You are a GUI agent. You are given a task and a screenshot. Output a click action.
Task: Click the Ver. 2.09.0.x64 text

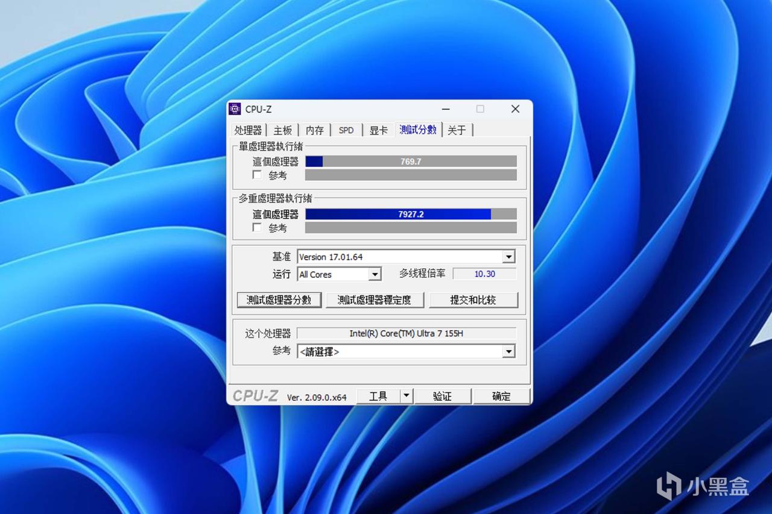pyautogui.click(x=317, y=397)
